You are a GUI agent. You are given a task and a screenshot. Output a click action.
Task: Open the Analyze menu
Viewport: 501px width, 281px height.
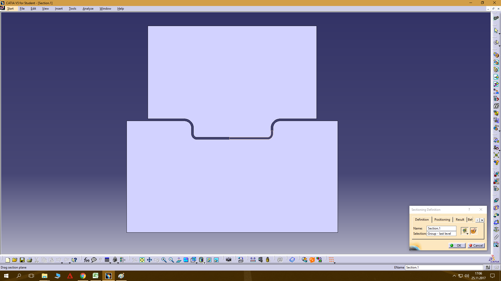coord(88,9)
